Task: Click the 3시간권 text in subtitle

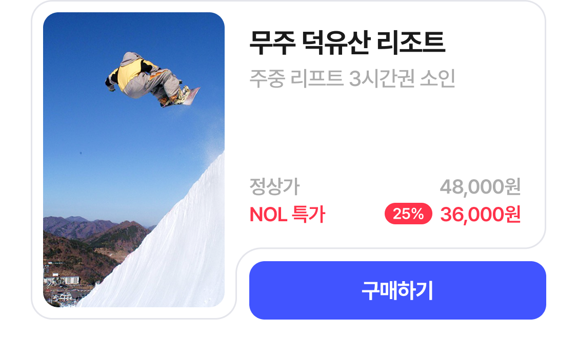Action: pyautogui.click(x=382, y=78)
